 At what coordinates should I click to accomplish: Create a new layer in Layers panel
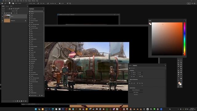point(24,101)
